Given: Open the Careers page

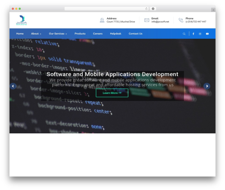Looking at the screenshot, I should pos(98,34).
